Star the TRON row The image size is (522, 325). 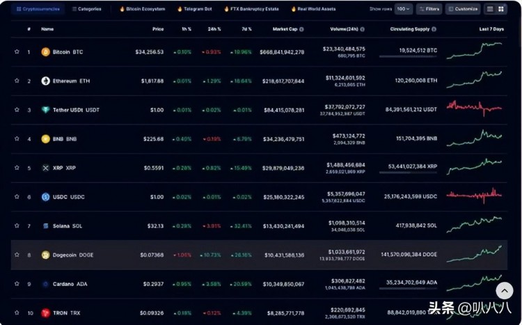click(x=17, y=312)
